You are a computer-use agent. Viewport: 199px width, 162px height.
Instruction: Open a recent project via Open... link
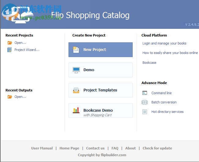tap(20, 43)
